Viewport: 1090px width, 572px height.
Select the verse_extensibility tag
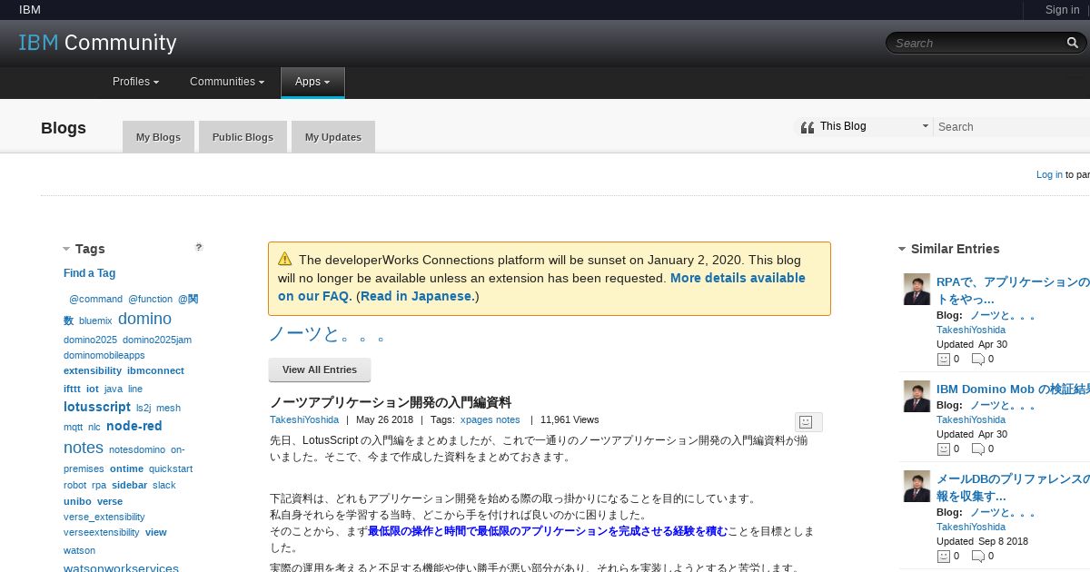pyautogui.click(x=104, y=517)
